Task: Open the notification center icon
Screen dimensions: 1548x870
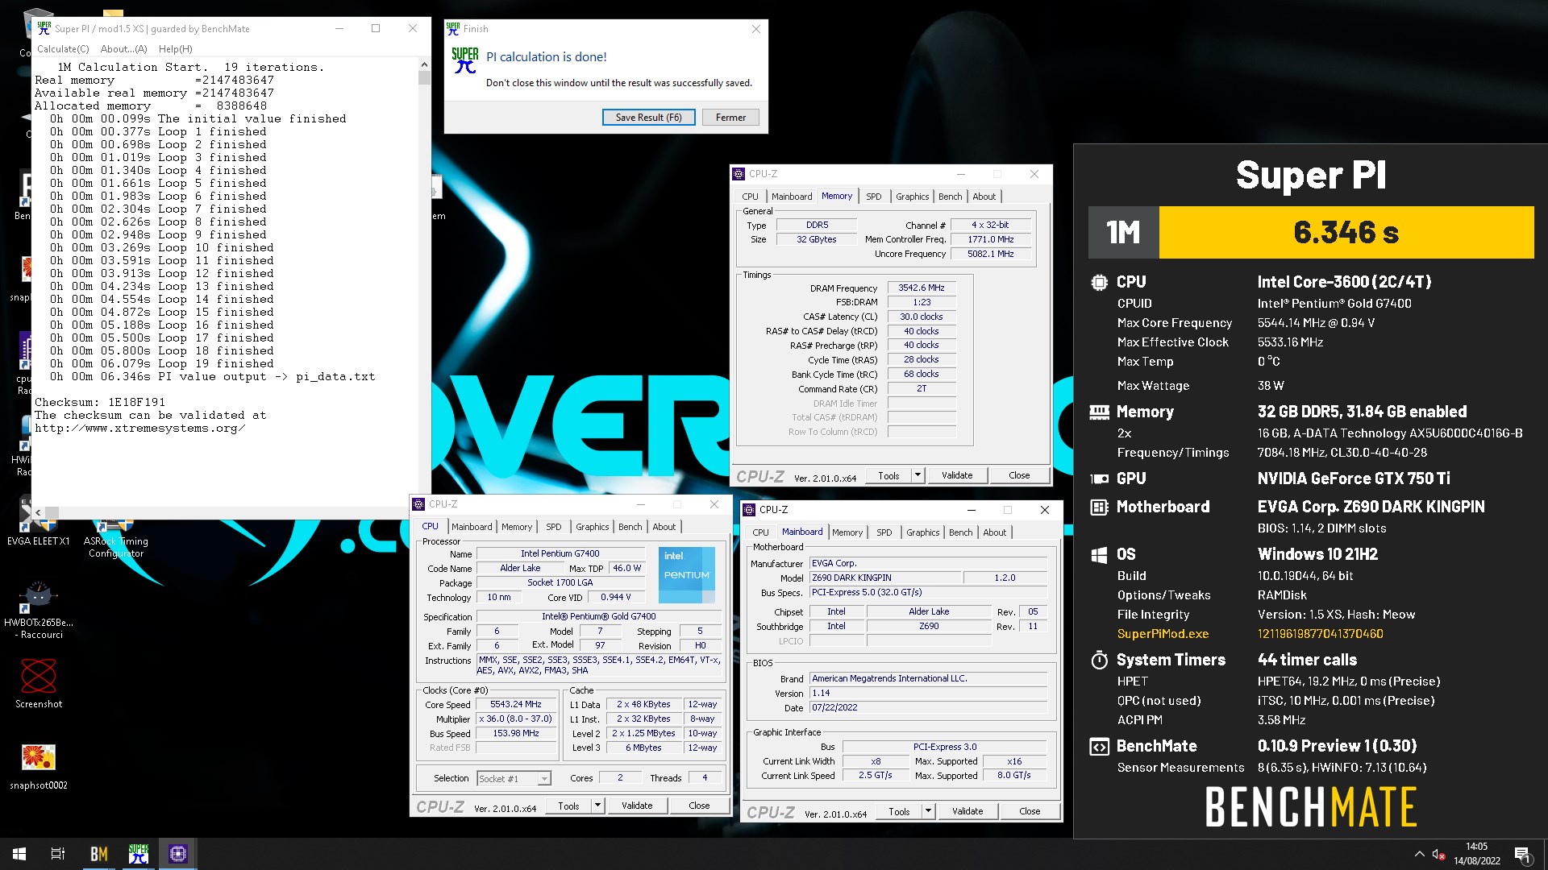Action: pos(1522,854)
